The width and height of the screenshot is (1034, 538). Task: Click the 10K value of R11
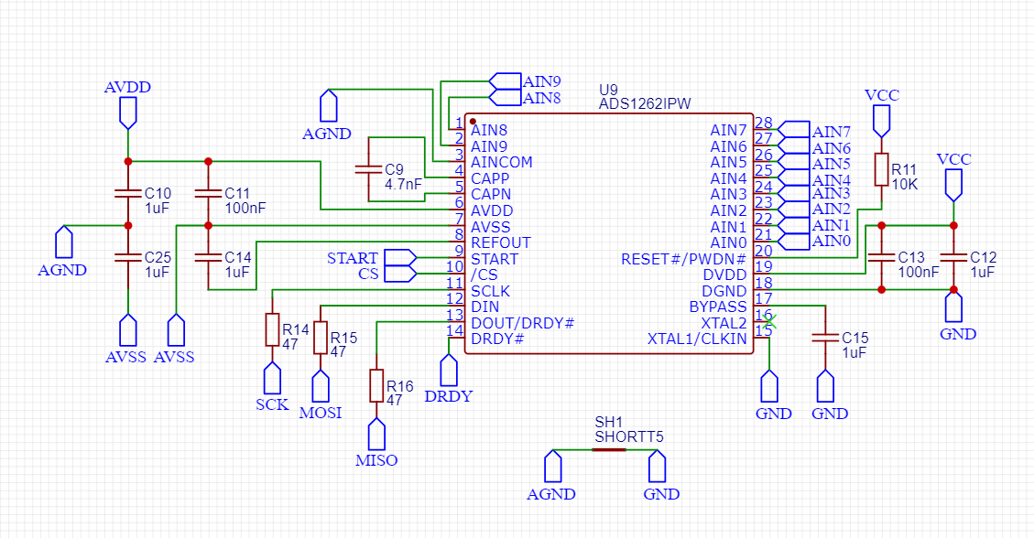[x=905, y=185]
